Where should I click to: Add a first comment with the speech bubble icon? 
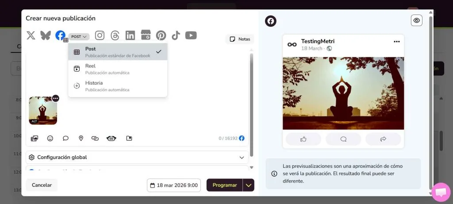click(65, 138)
